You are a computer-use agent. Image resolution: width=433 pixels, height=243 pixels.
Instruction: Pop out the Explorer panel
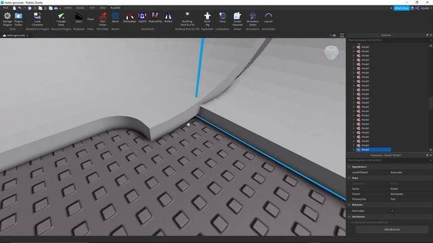427,35
